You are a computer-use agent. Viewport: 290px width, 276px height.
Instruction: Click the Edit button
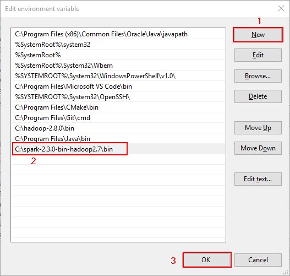258,55
